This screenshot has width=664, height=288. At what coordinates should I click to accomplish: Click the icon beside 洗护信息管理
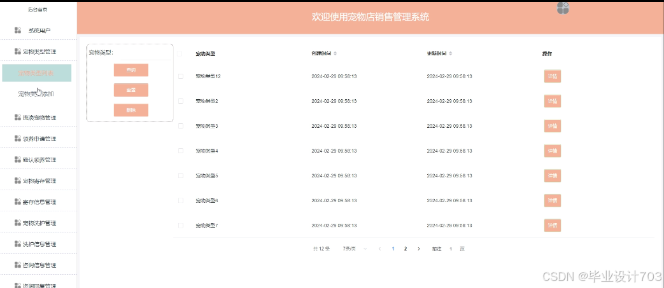click(18, 244)
